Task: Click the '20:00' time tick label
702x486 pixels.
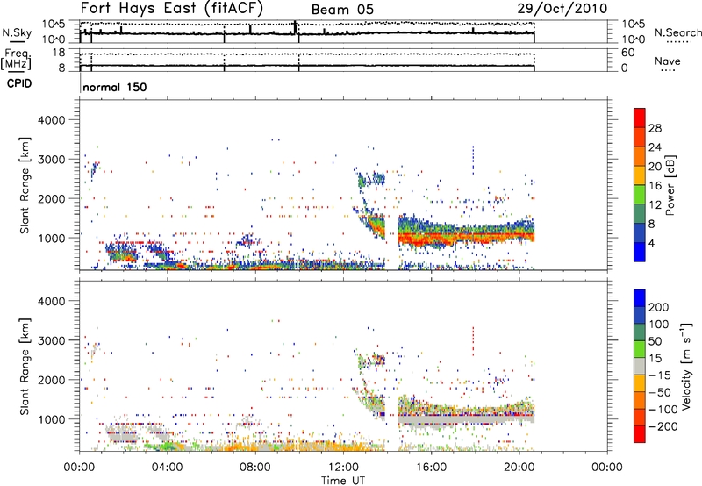Action: pos(519,468)
